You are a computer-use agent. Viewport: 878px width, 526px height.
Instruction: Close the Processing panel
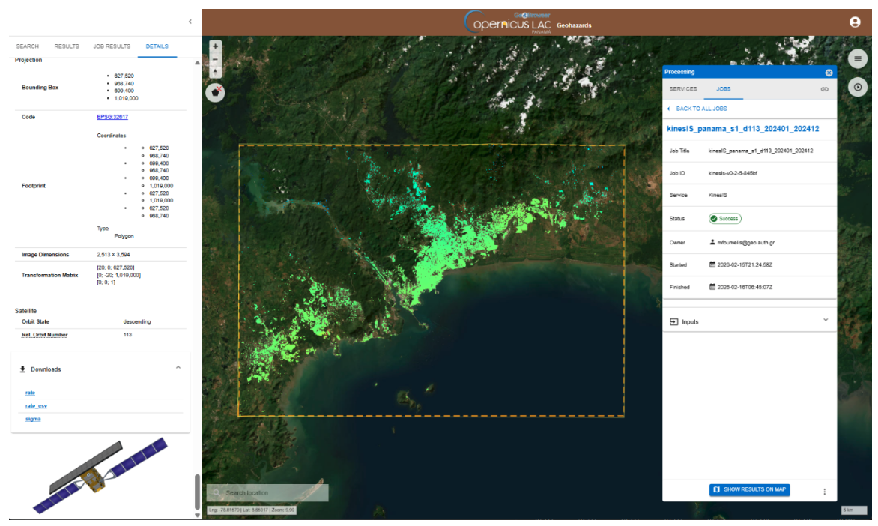point(829,73)
